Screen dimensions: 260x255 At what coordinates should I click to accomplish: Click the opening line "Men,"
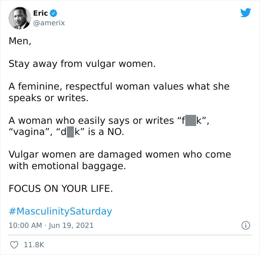coord(20,41)
